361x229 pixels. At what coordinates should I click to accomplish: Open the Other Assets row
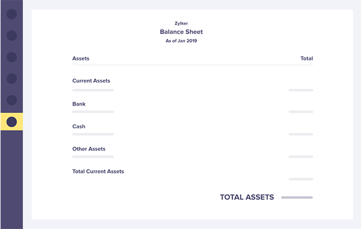(x=89, y=149)
